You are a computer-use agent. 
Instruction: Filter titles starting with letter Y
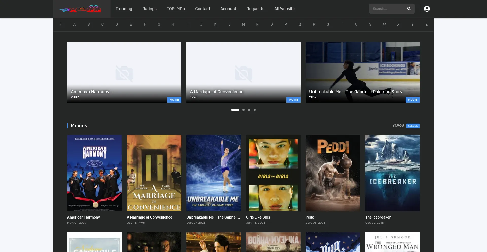point(412,24)
